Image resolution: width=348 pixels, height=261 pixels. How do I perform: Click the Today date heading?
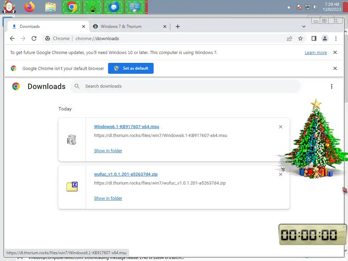click(65, 109)
